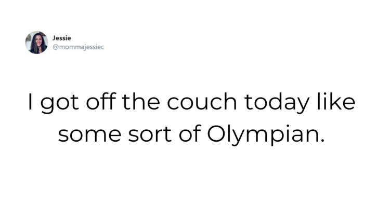Click the word "the" before couch
Screen dimensions: 390x204
point(141,101)
